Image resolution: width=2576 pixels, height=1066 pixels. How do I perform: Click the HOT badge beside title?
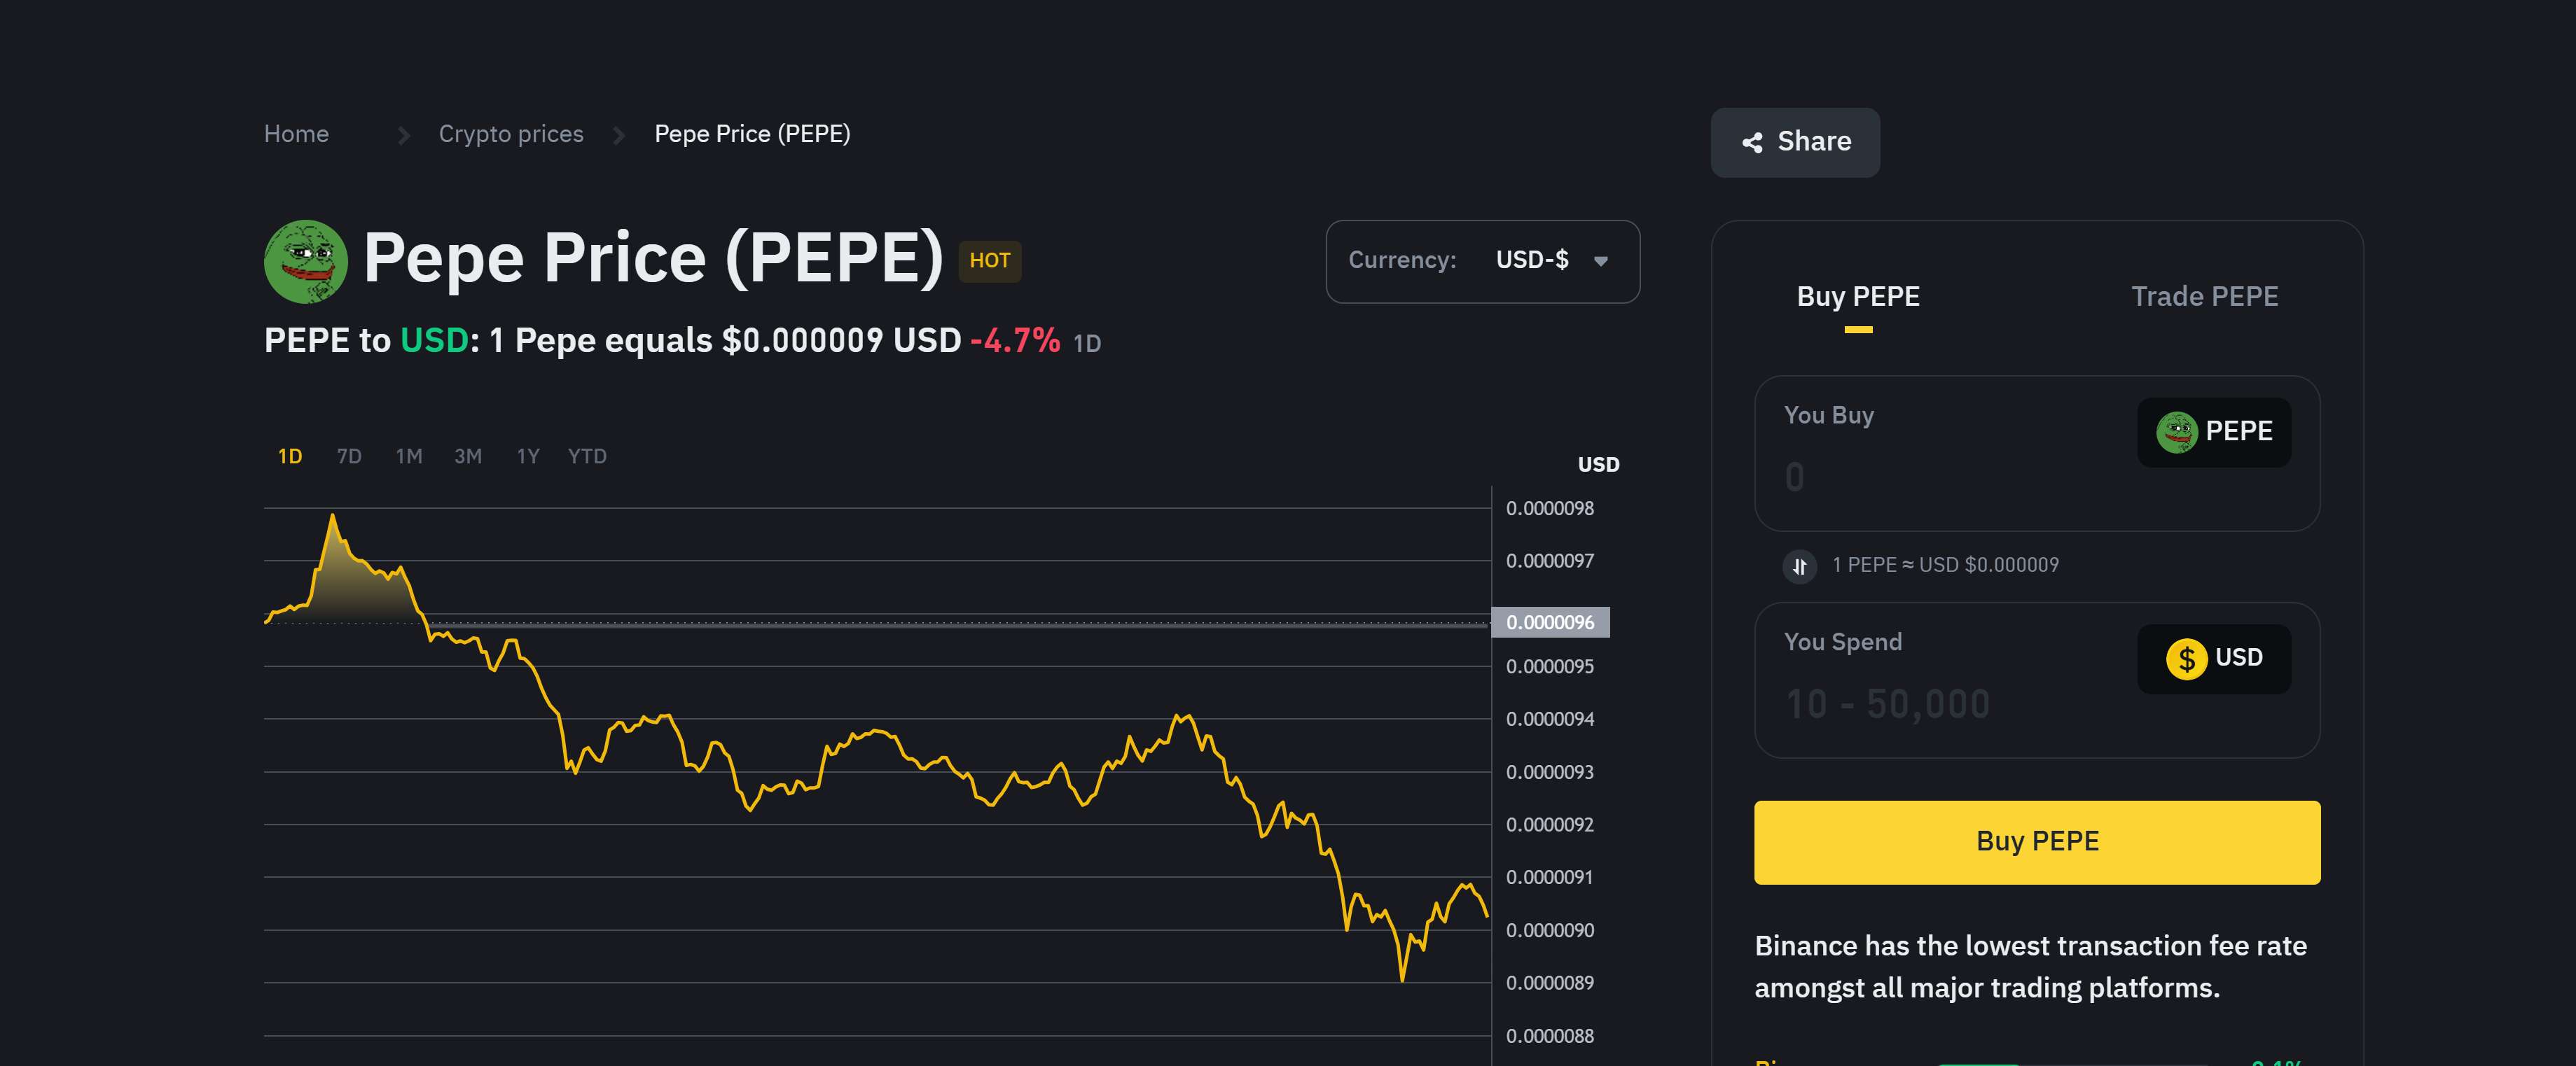[x=989, y=261]
